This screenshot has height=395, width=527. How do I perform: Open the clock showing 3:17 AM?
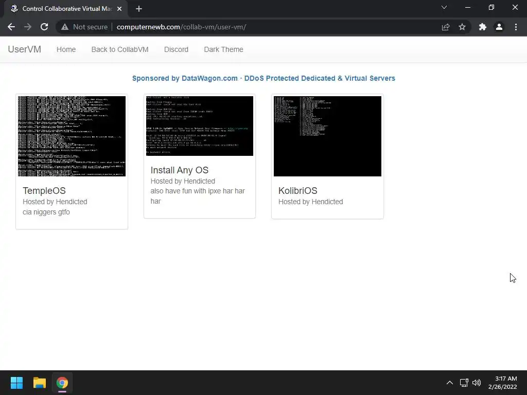tap(503, 383)
